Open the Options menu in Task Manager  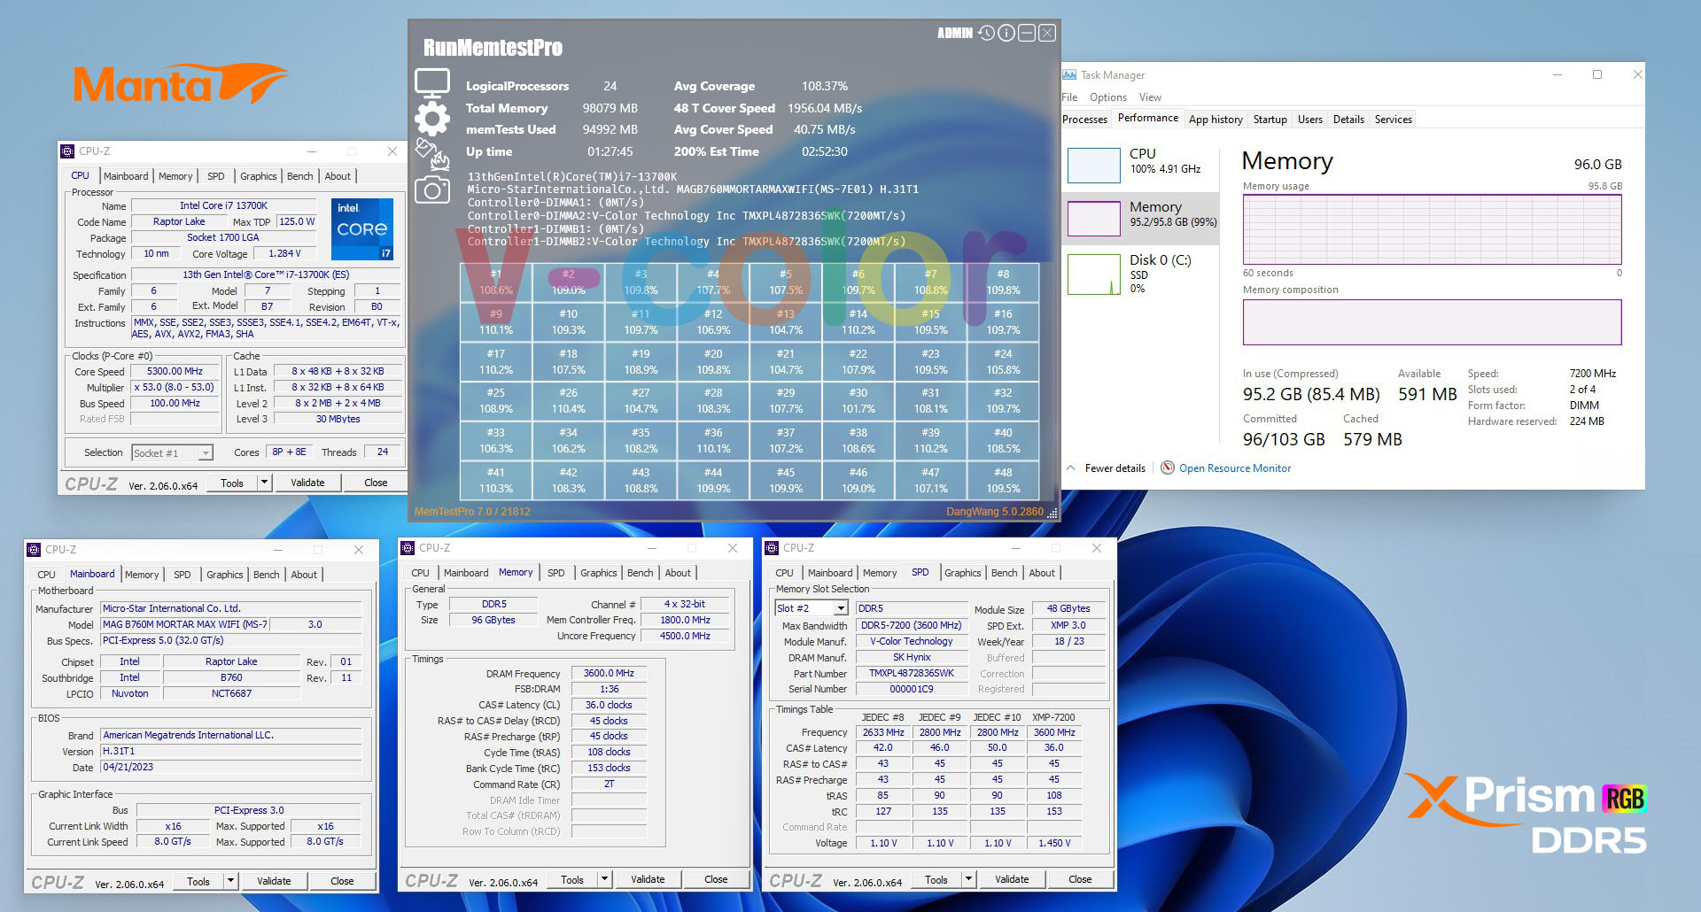pos(1107,97)
